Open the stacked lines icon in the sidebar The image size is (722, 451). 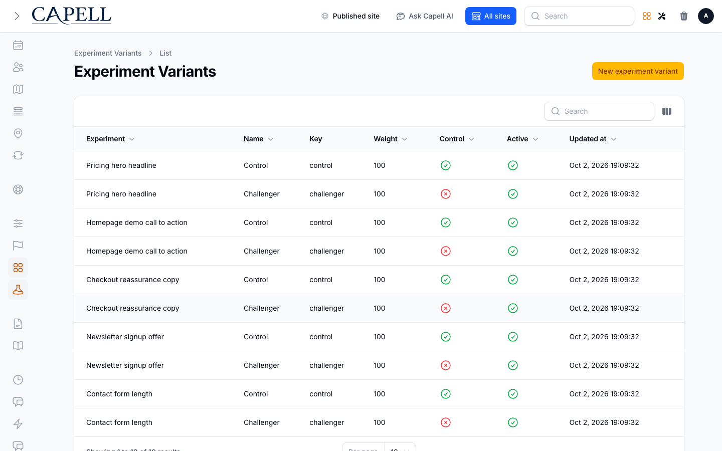pyautogui.click(x=18, y=111)
